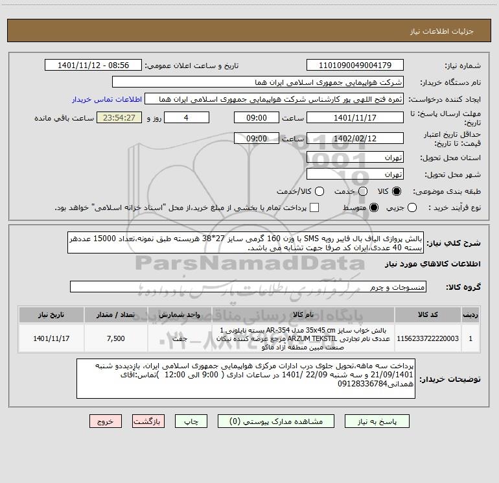Viewport: 499px width, 483px height.
Task: Toggle the Islamic treasury payment checkbox
Action: tap(314, 207)
